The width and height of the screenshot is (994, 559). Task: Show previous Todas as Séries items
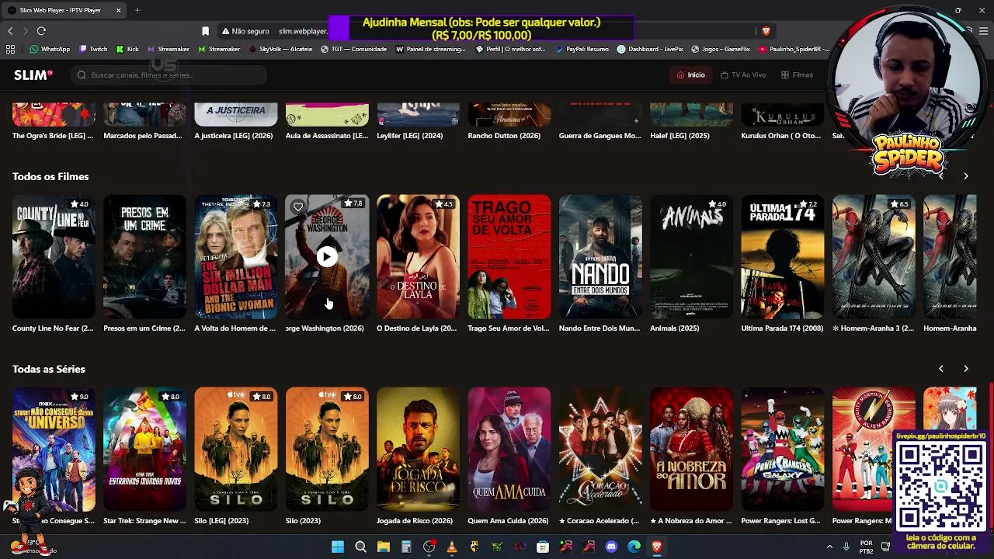pyautogui.click(x=941, y=369)
